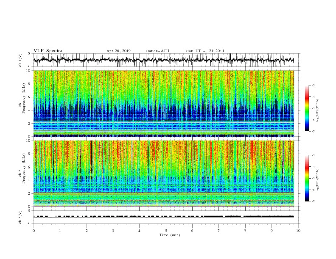Click the log(PSD) label of ch.1 color bar
336x259 pixels.
[x=317, y=110]
